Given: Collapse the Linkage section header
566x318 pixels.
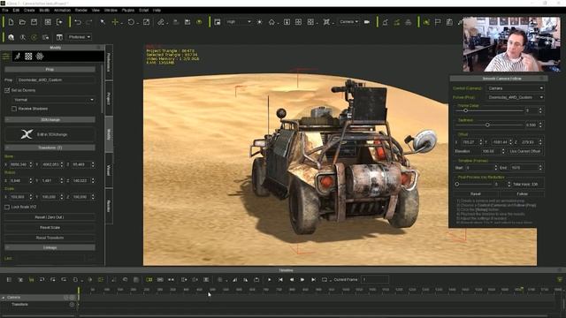Looking at the screenshot, I should [50, 247].
